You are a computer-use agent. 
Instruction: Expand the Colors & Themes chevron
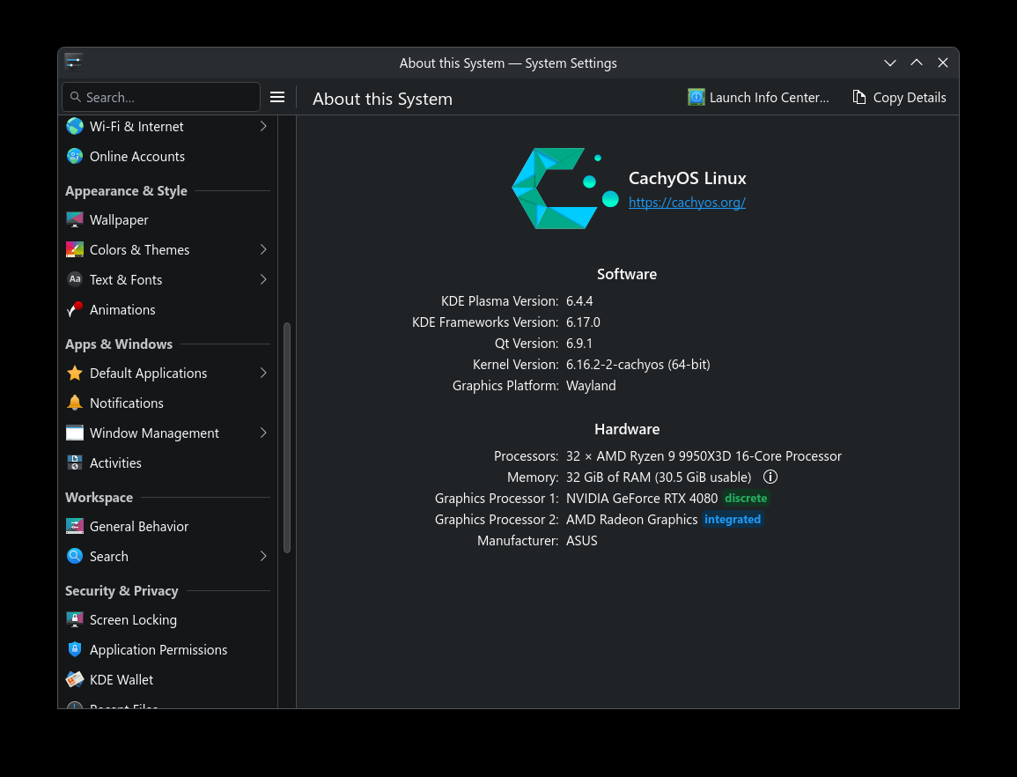pos(263,250)
